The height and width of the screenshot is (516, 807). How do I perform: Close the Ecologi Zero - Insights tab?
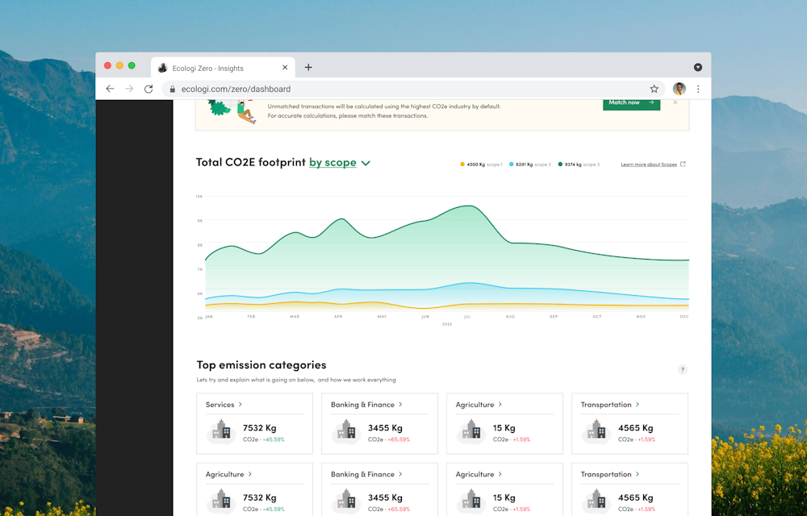(x=285, y=68)
